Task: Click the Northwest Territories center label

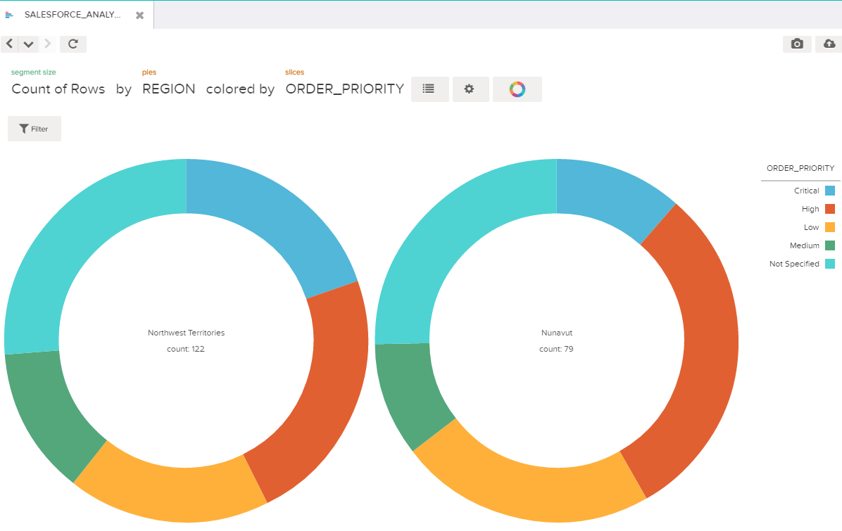Action: click(187, 333)
